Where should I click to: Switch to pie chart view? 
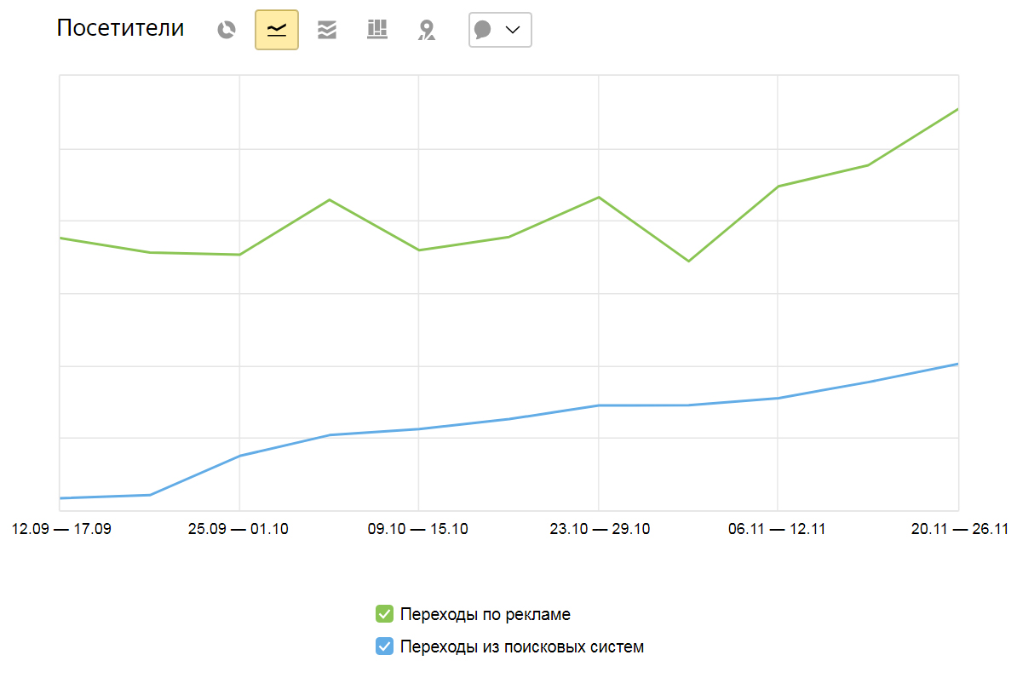pyautogui.click(x=227, y=30)
